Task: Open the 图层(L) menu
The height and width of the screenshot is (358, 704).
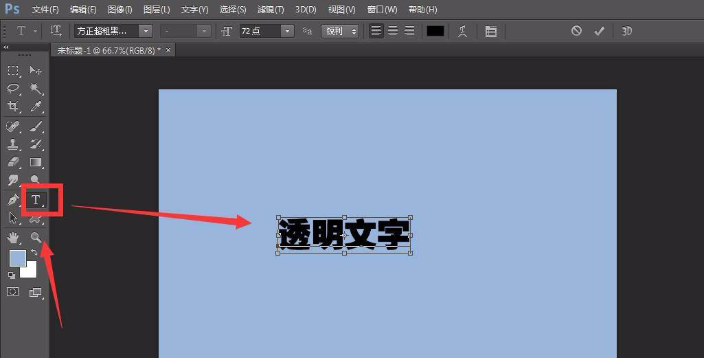Action: click(156, 10)
